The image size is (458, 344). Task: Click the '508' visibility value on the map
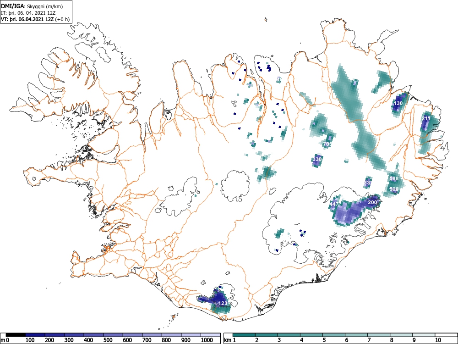tap(394, 189)
